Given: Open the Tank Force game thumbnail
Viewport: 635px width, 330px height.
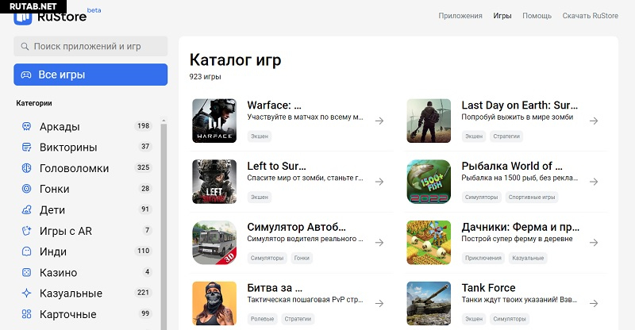Looking at the screenshot, I should (x=429, y=304).
